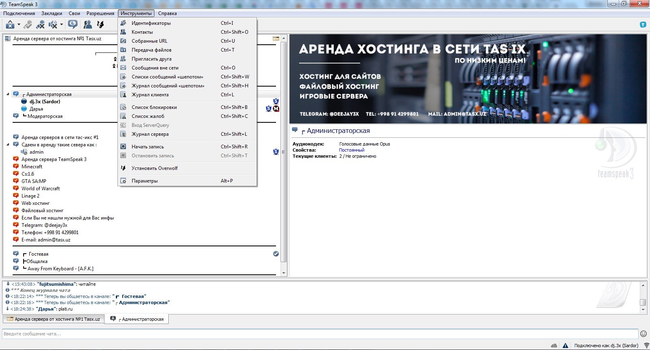Collapse the Администраторская channel triangle
The width and height of the screenshot is (650, 350).
tap(8, 94)
